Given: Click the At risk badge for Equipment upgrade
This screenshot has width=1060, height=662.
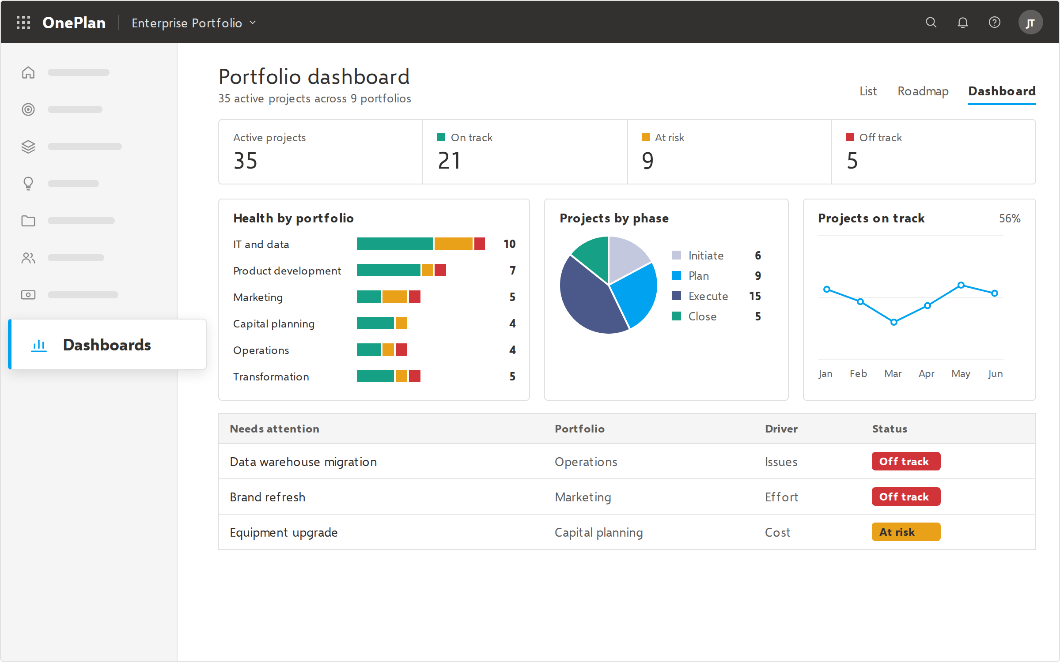Looking at the screenshot, I should click(906, 532).
